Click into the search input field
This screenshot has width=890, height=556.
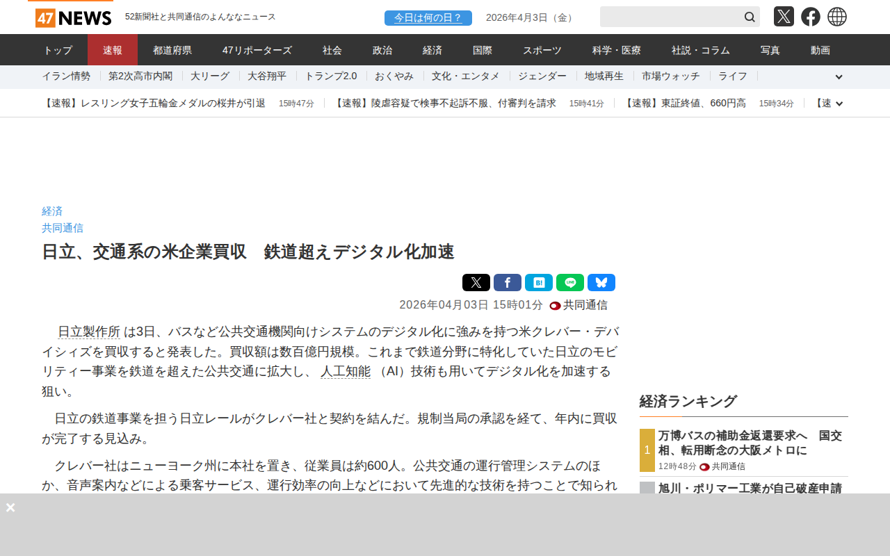[x=670, y=17]
